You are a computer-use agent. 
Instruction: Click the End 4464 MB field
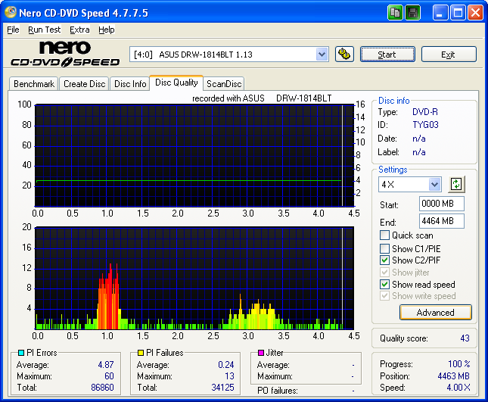click(442, 221)
